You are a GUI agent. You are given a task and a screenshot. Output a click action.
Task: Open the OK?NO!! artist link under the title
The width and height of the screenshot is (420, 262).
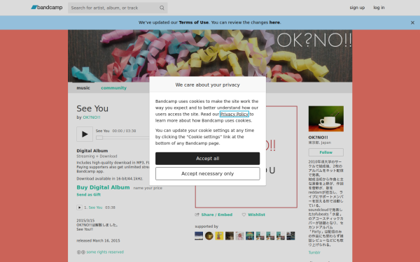[x=92, y=117]
